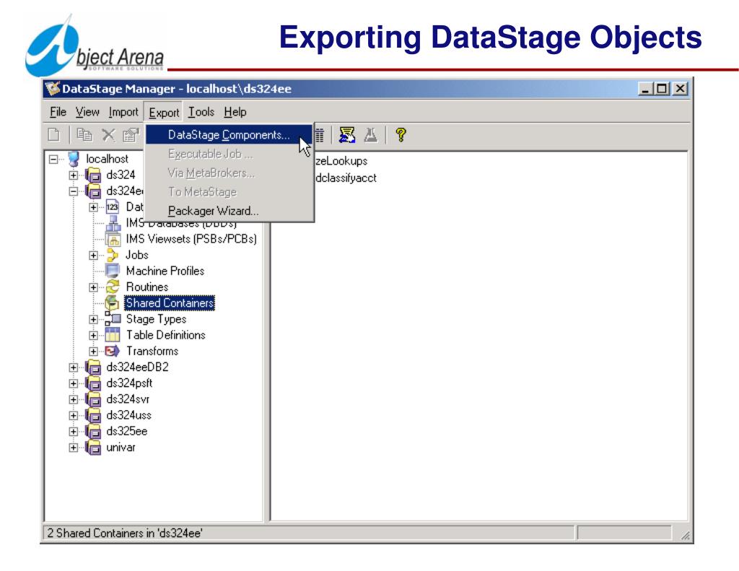Click the yellow question mark Help icon
739x571 pixels.
pyautogui.click(x=401, y=135)
